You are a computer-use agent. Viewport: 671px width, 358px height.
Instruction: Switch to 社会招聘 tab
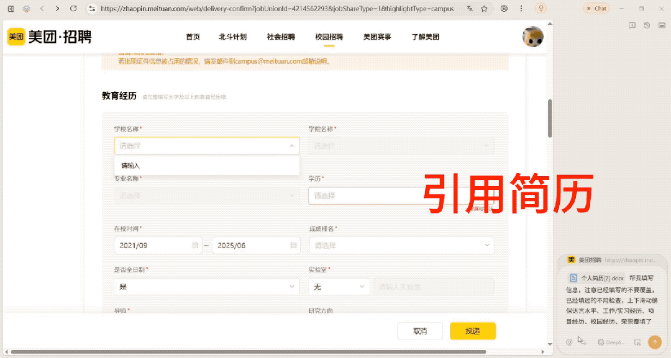[281, 37]
